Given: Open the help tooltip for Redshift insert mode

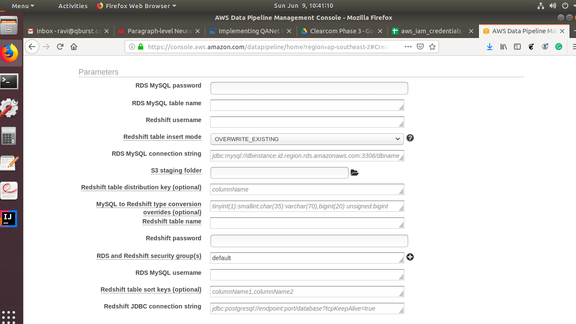Looking at the screenshot, I should click(410, 138).
